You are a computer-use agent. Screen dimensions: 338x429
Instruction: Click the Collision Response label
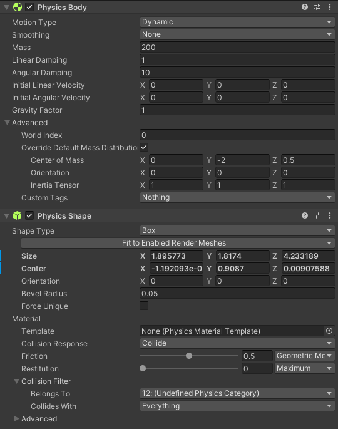click(x=54, y=344)
